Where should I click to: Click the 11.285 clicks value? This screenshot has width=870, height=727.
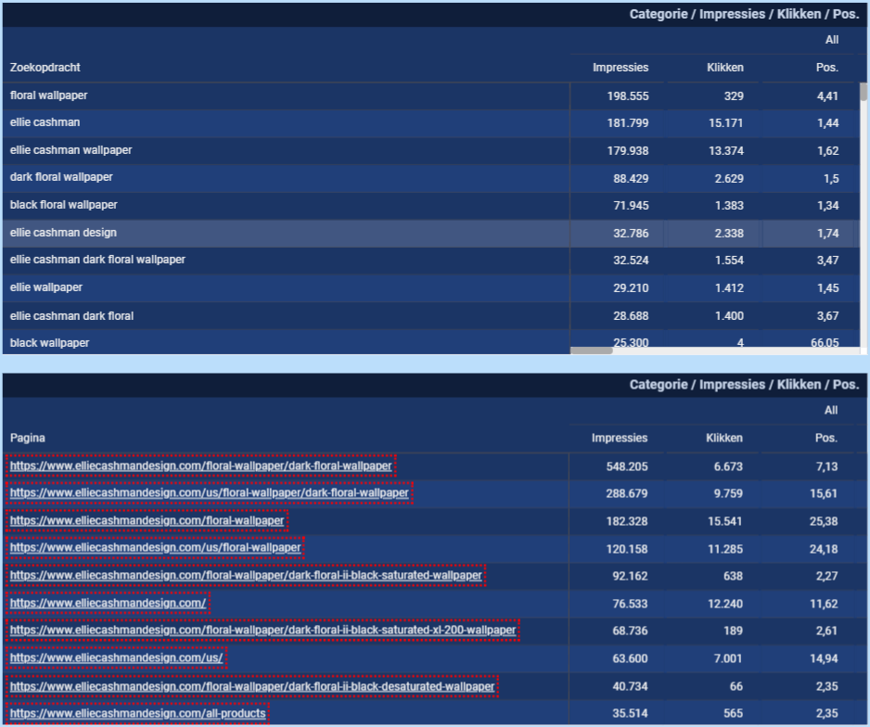pyautogui.click(x=725, y=549)
